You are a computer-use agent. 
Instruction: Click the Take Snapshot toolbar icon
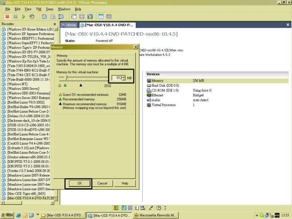[x=44, y=16]
